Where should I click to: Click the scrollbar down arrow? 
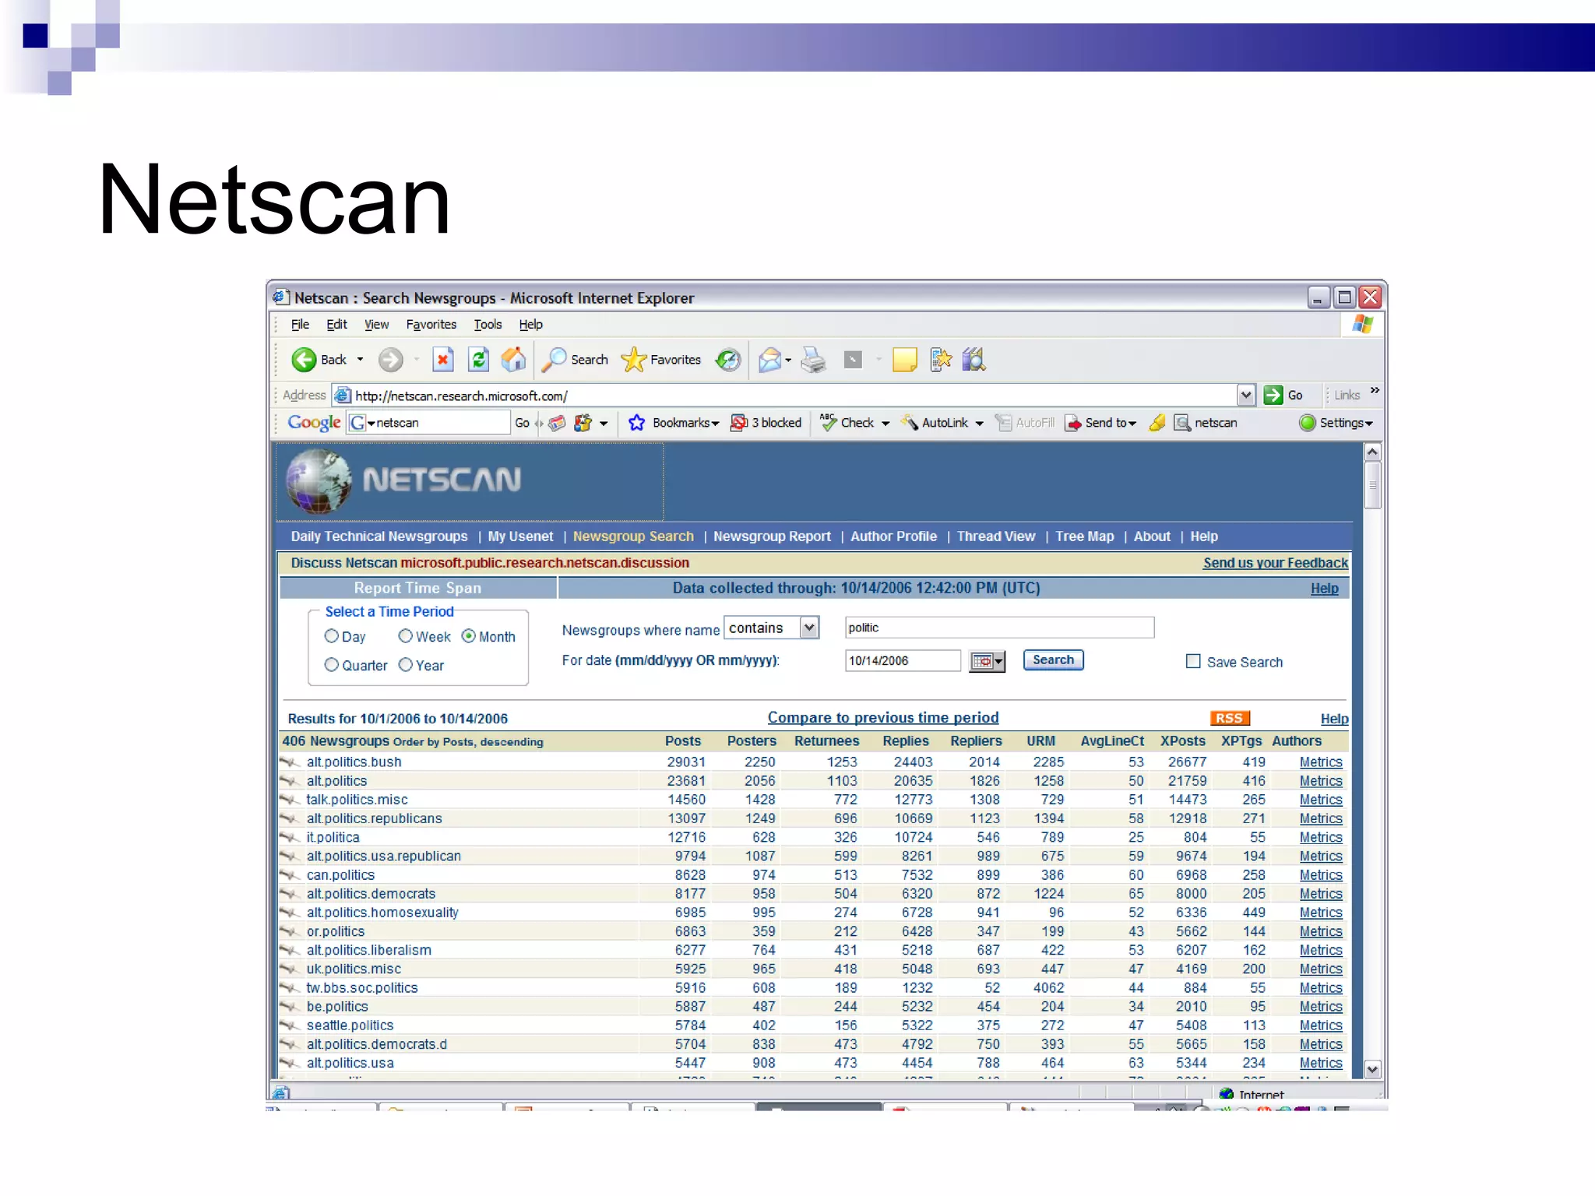[1373, 1070]
